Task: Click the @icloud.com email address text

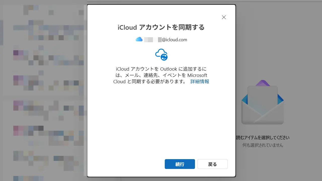Action: click(x=174, y=40)
